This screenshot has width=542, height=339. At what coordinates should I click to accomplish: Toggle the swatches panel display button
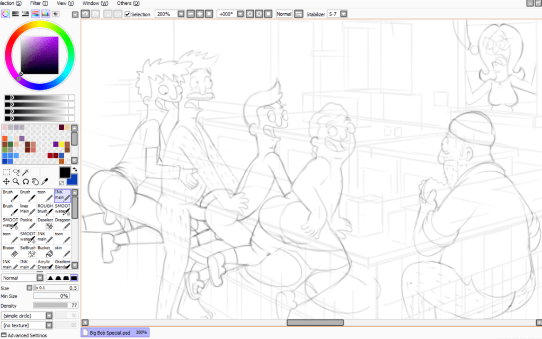click(46, 14)
